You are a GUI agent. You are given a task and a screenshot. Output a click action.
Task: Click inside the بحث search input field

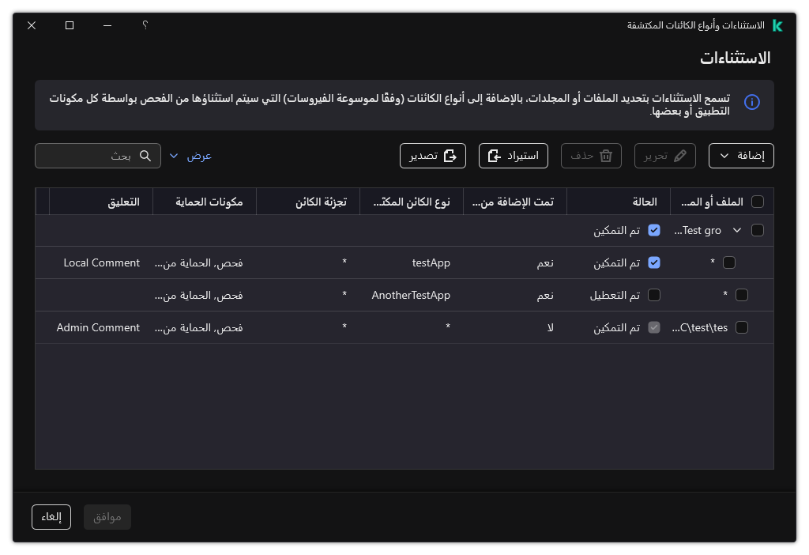click(87, 156)
